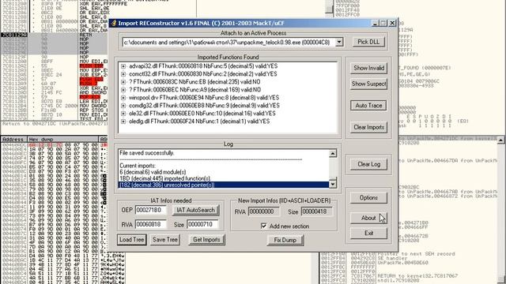Click the Save Tree button
Viewport: 506px width, 284px height.
[x=165, y=240]
